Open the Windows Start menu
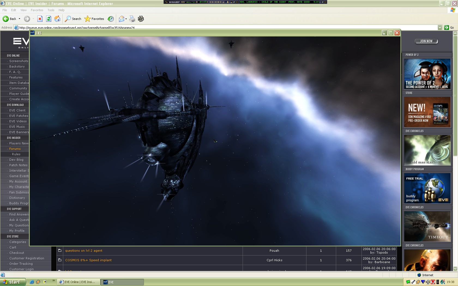 [x=13, y=282]
